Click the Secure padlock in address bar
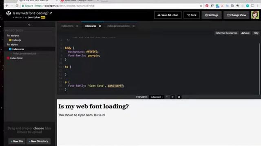The image size is (261, 146). coord(23,6)
